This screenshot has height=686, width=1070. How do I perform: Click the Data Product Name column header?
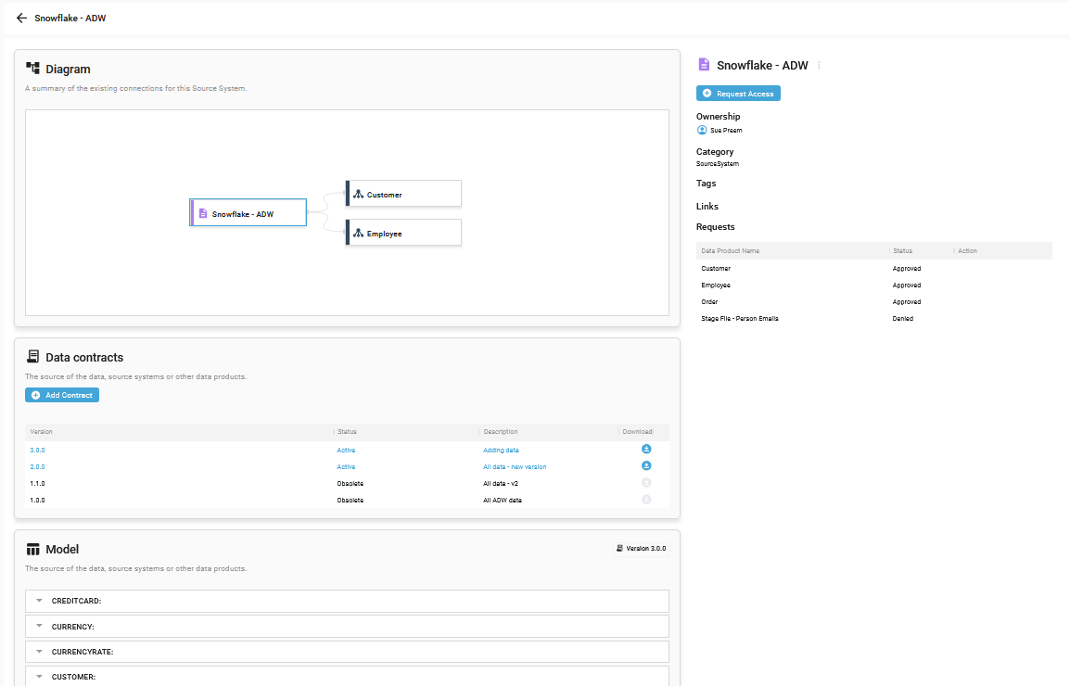[730, 250]
